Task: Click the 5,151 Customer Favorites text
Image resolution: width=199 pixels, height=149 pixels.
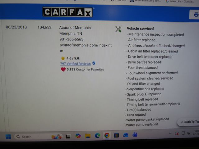Action: click(x=86, y=70)
